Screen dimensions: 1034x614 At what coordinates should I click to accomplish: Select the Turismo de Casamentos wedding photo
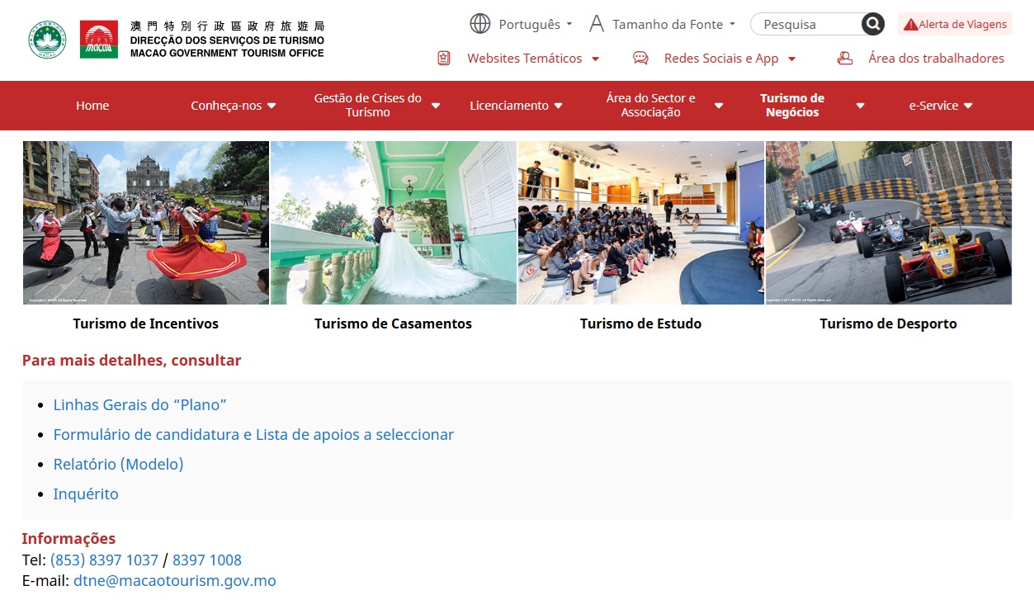[394, 223]
